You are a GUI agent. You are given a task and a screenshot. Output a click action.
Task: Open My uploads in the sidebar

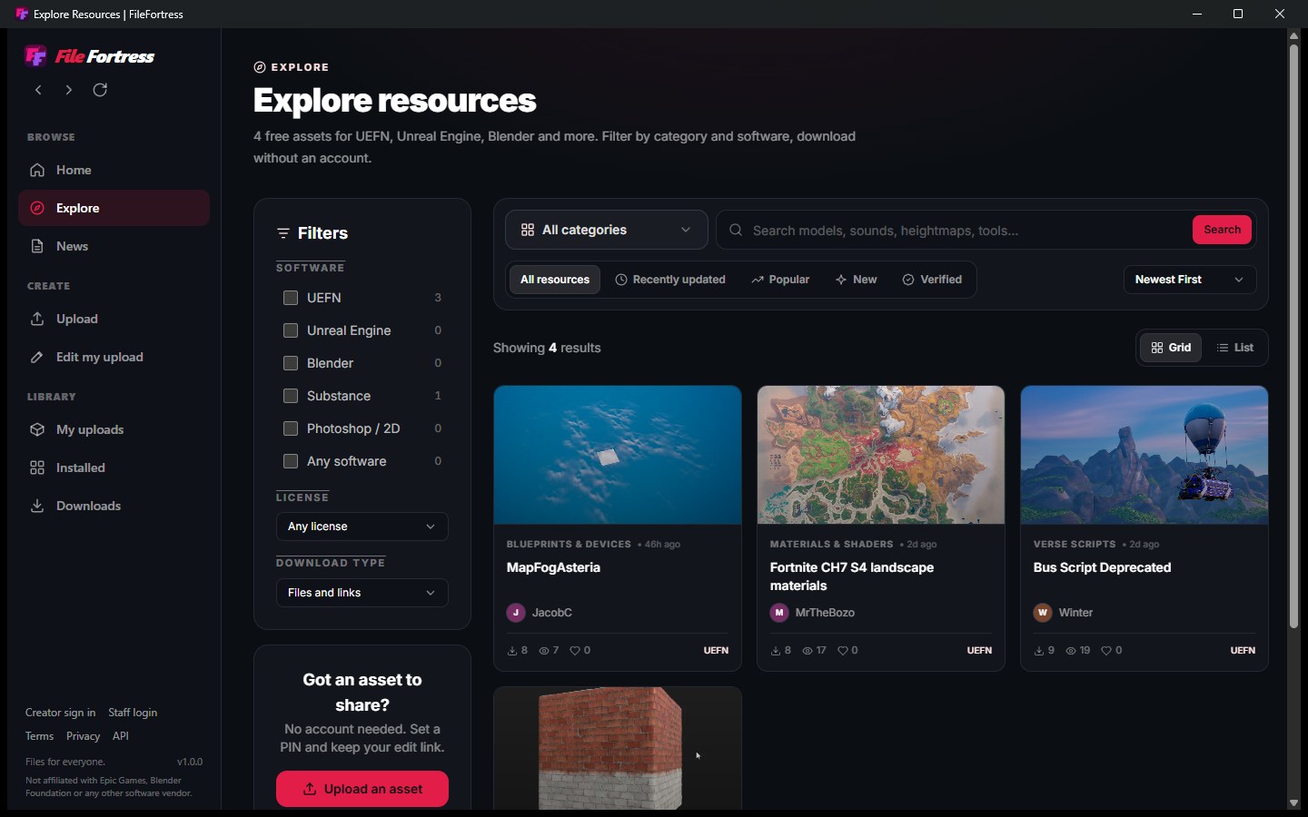pos(114,429)
